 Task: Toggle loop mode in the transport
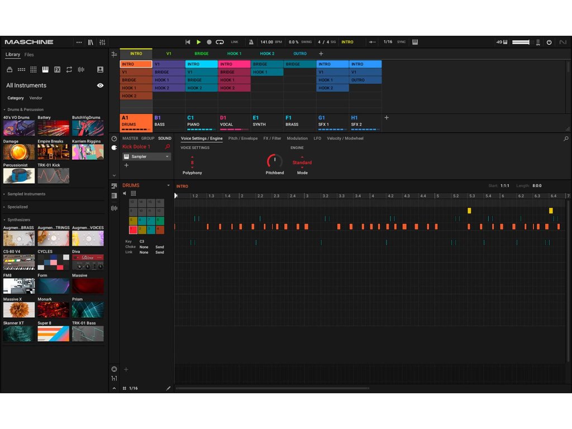tap(220, 42)
